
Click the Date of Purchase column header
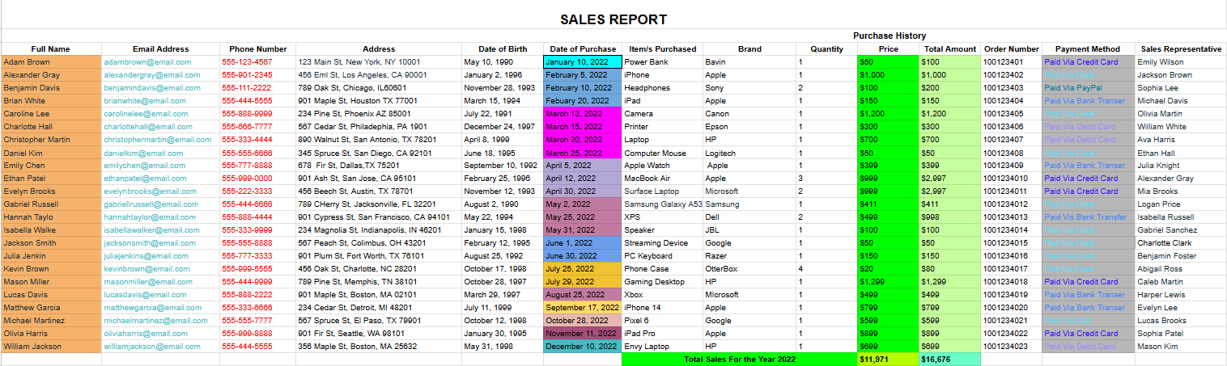click(x=582, y=49)
